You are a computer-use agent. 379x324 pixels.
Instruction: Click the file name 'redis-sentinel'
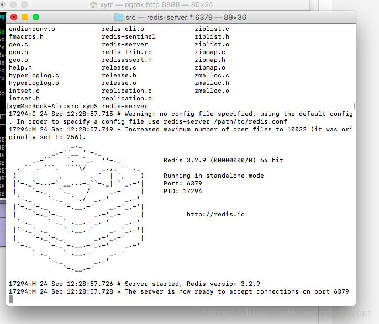tap(129, 36)
